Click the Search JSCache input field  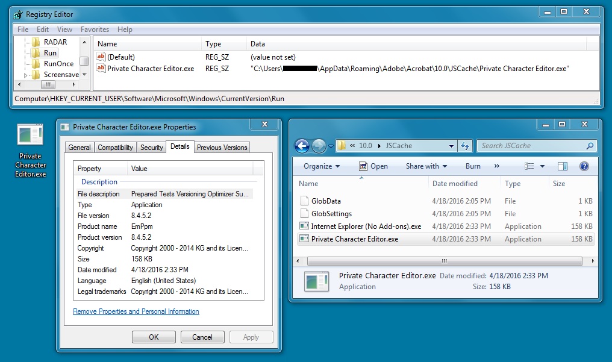530,146
